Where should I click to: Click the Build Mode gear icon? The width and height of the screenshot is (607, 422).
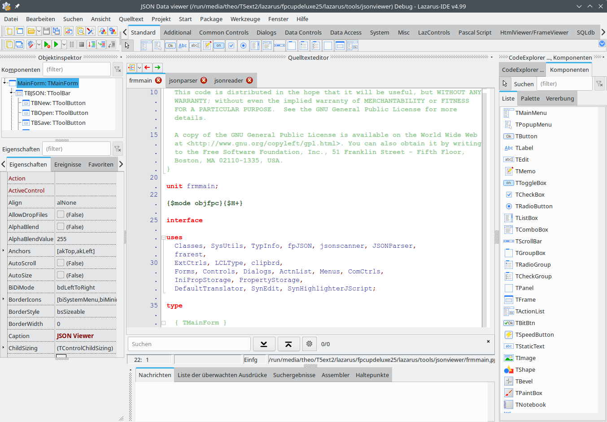[x=31, y=44]
